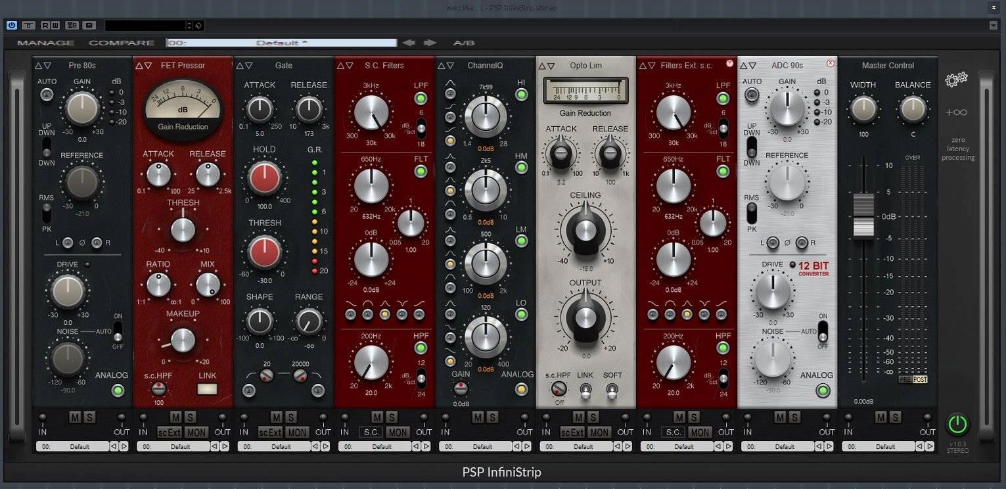Flip the noise ON/OFF switch in ADC 90s

[x=823, y=331]
